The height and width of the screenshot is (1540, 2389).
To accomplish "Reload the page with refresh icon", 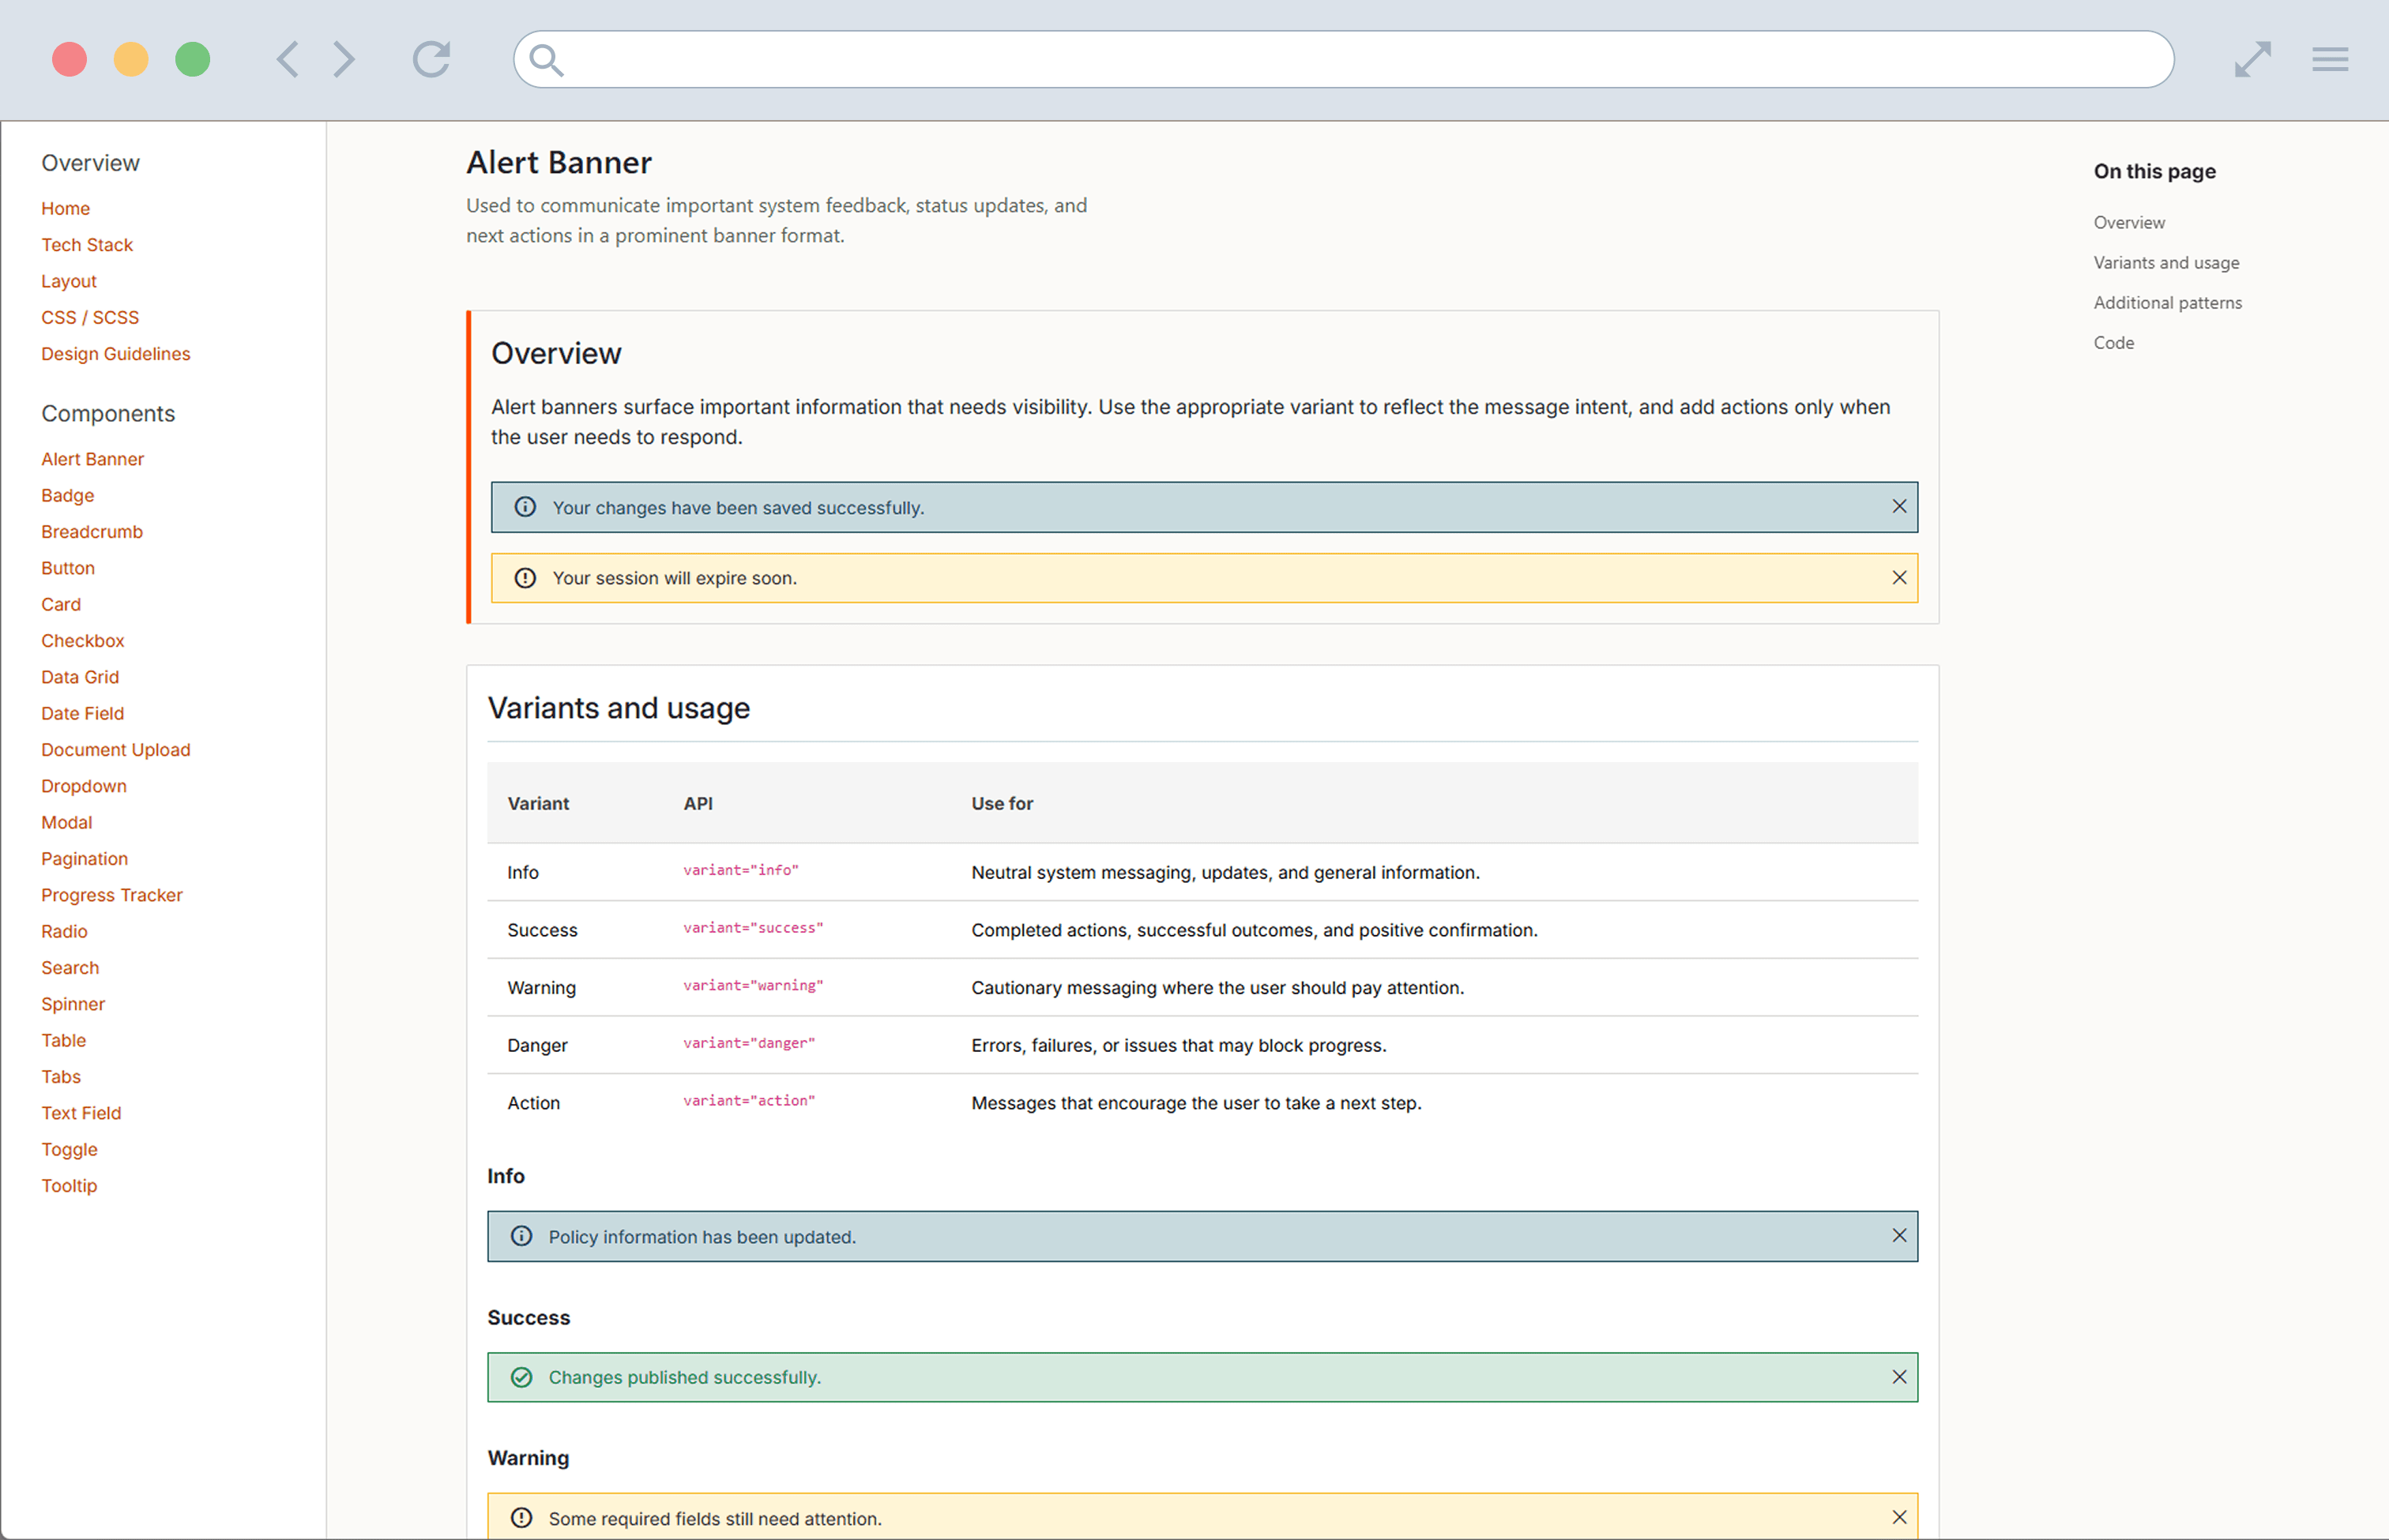I will coord(431,59).
